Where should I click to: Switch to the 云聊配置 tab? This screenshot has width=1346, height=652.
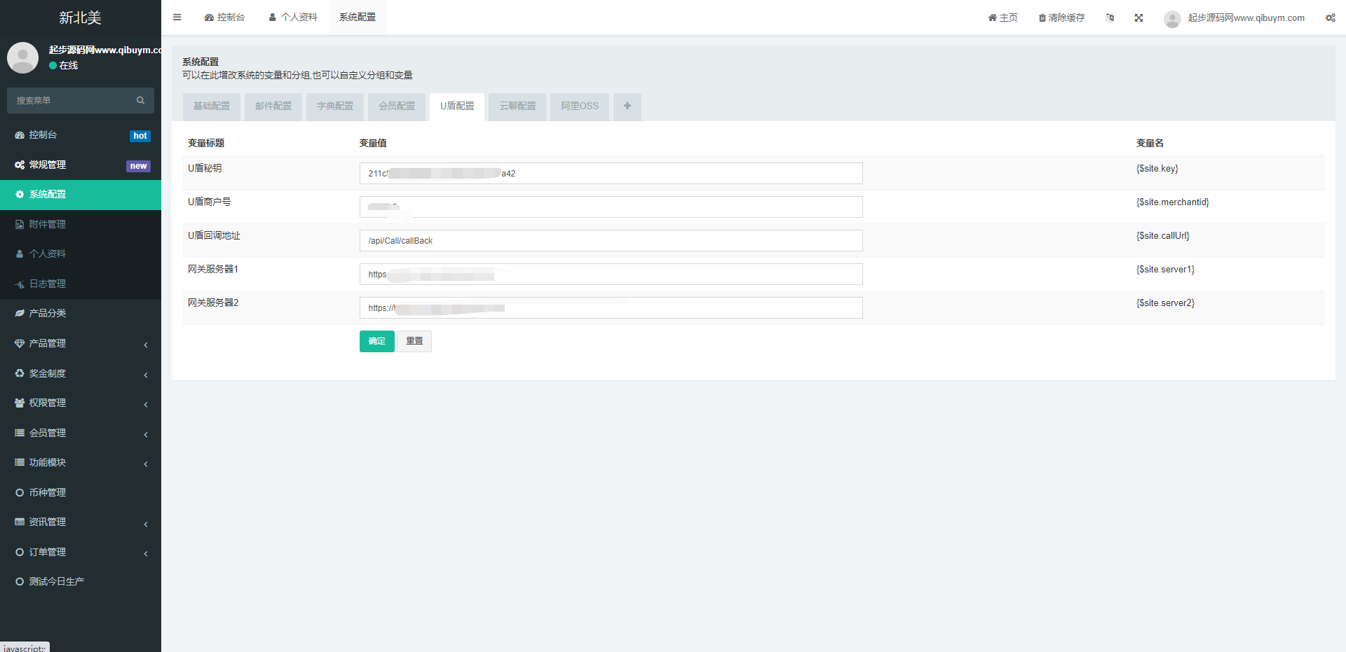point(517,106)
